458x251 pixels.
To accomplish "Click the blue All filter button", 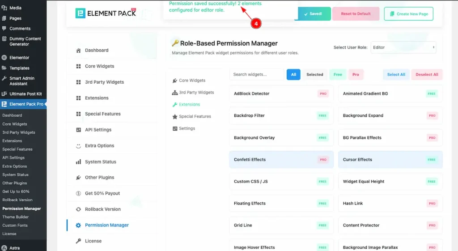I will click(293, 75).
